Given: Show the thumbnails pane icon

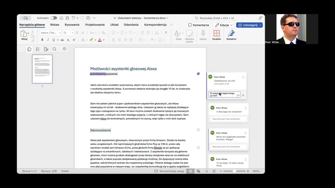Looking at the screenshot, I should (x=29, y=49).
